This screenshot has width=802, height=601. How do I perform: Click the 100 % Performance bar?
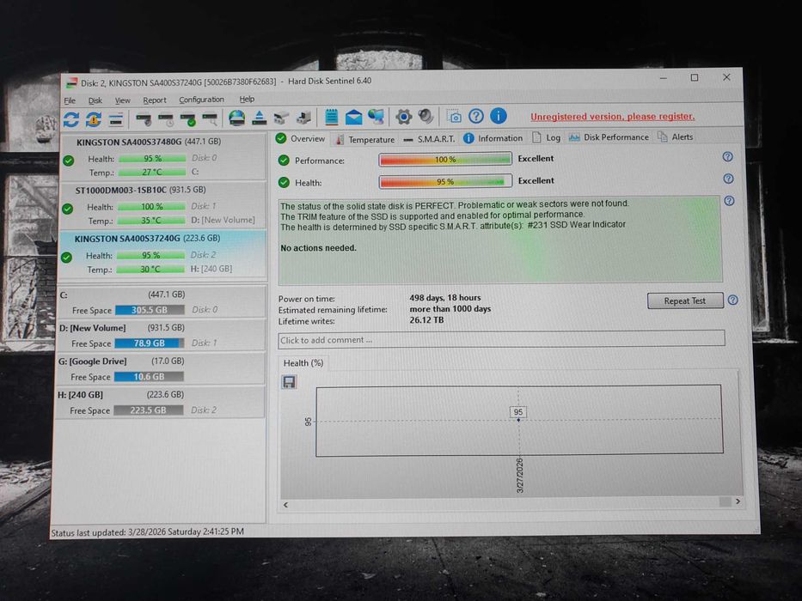pyautogui.click(x=445, y=160)
